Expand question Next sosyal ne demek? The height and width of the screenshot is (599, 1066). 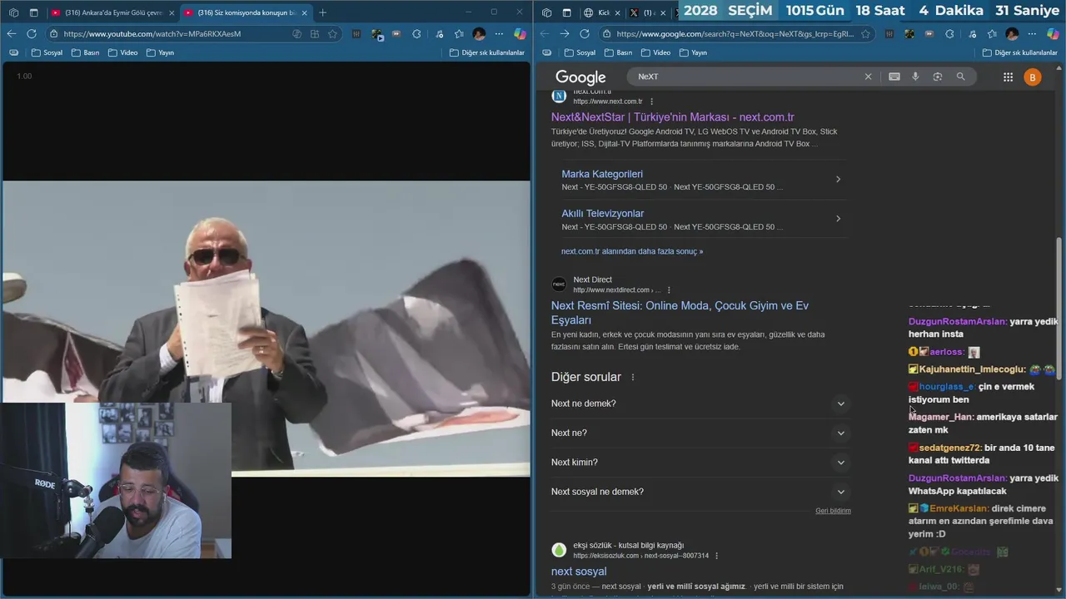(x=700, y=492)
